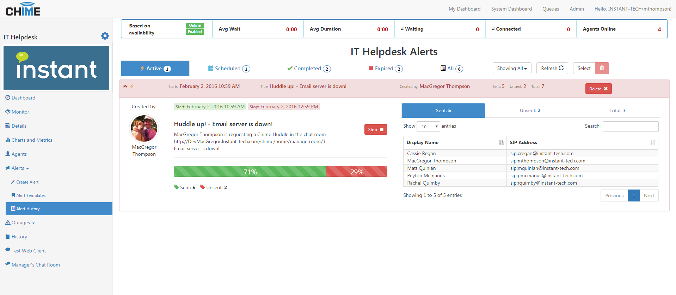Click the Refresh button
The width and height of the screenshot is (676, 295).
(x=552, y=68)
